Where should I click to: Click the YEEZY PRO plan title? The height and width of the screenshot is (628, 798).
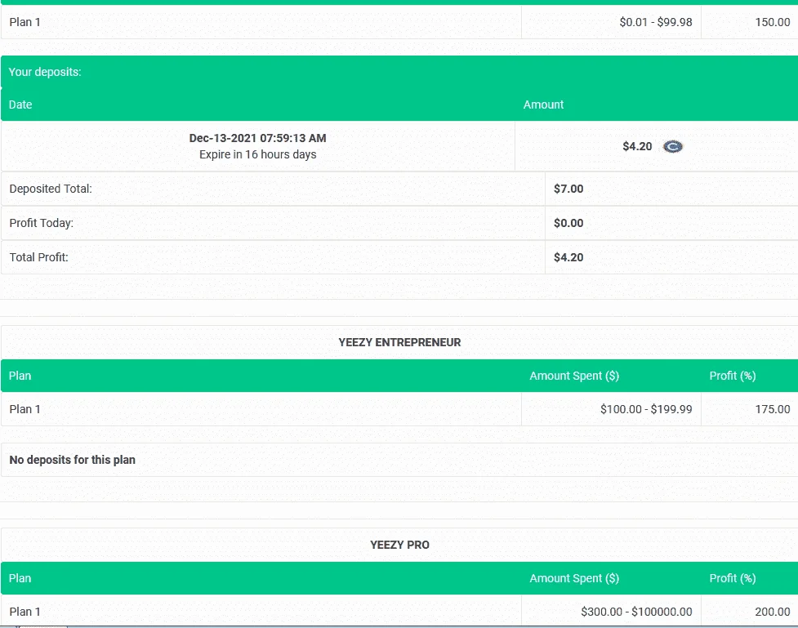[399, 545]
